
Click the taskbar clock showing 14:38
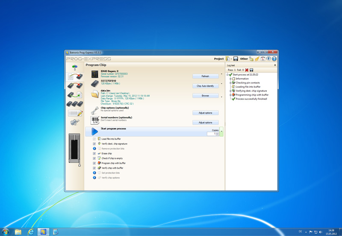tap(331, 232)
